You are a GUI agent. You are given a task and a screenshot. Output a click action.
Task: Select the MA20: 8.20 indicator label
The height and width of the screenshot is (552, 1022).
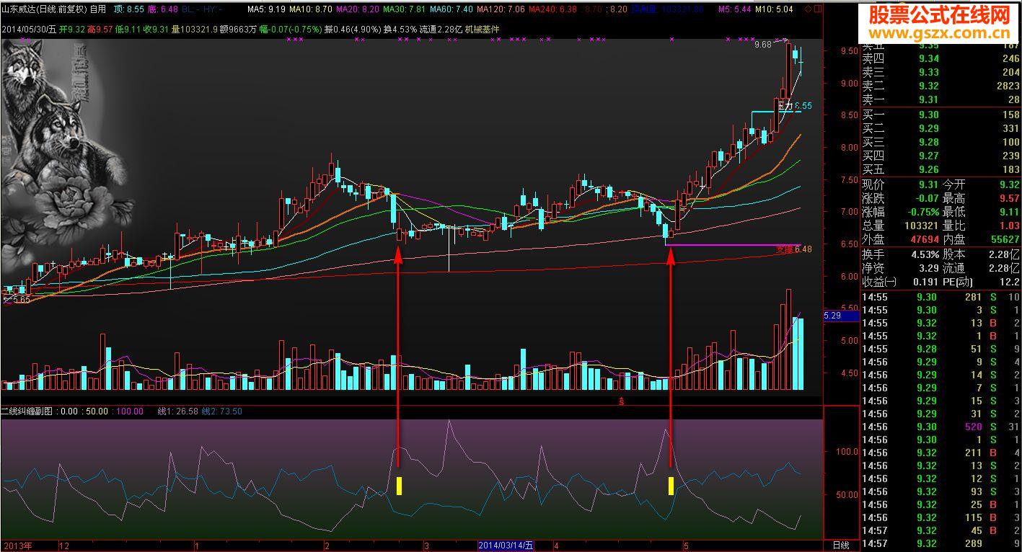click(357, 10)
